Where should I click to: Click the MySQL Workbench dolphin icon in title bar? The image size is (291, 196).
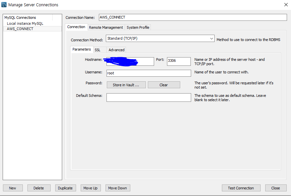pyautogui.click(x=4, y=5)
